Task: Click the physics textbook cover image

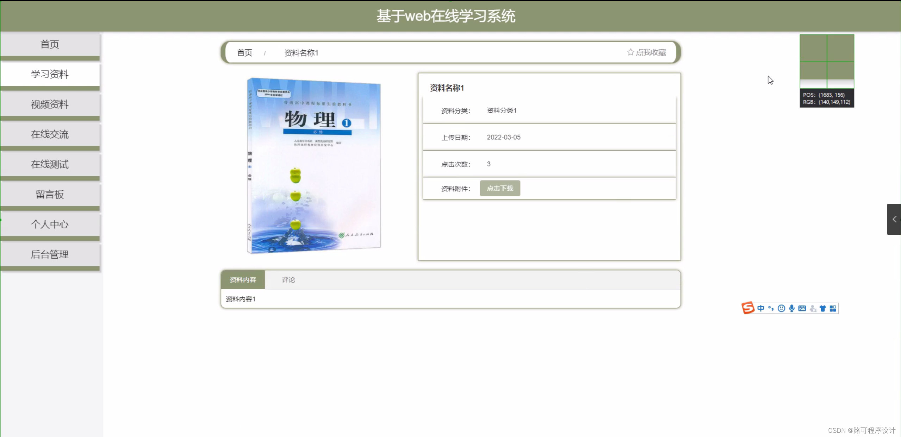Action: click(313, 165)
